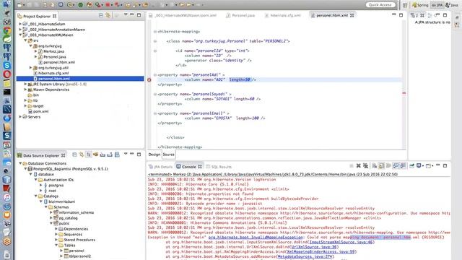This screenshot has height=260, width=462.
Task: Click the red Stop button in toolbar
Action: click(108, 5)
